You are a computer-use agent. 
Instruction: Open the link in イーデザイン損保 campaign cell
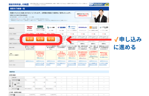point(104,57)
